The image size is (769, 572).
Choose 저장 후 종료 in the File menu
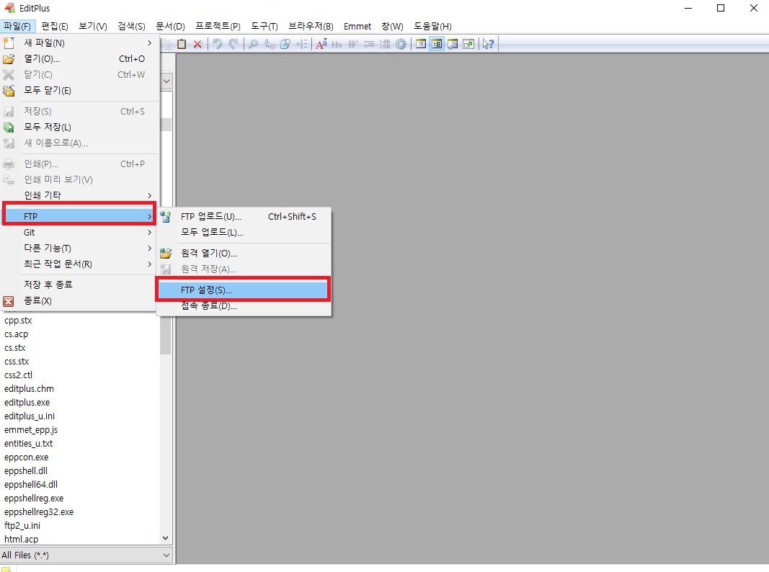pos(79,285)
